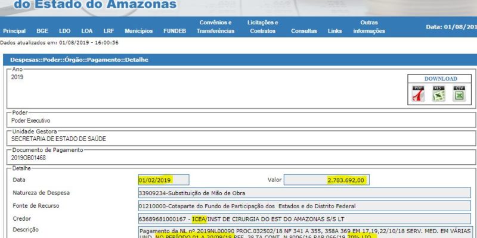Image resolution: width=477 pixels, height=238 pixels.
Task: Click the Data field showing 01/02/2019
Action: [x=163, y=180]
